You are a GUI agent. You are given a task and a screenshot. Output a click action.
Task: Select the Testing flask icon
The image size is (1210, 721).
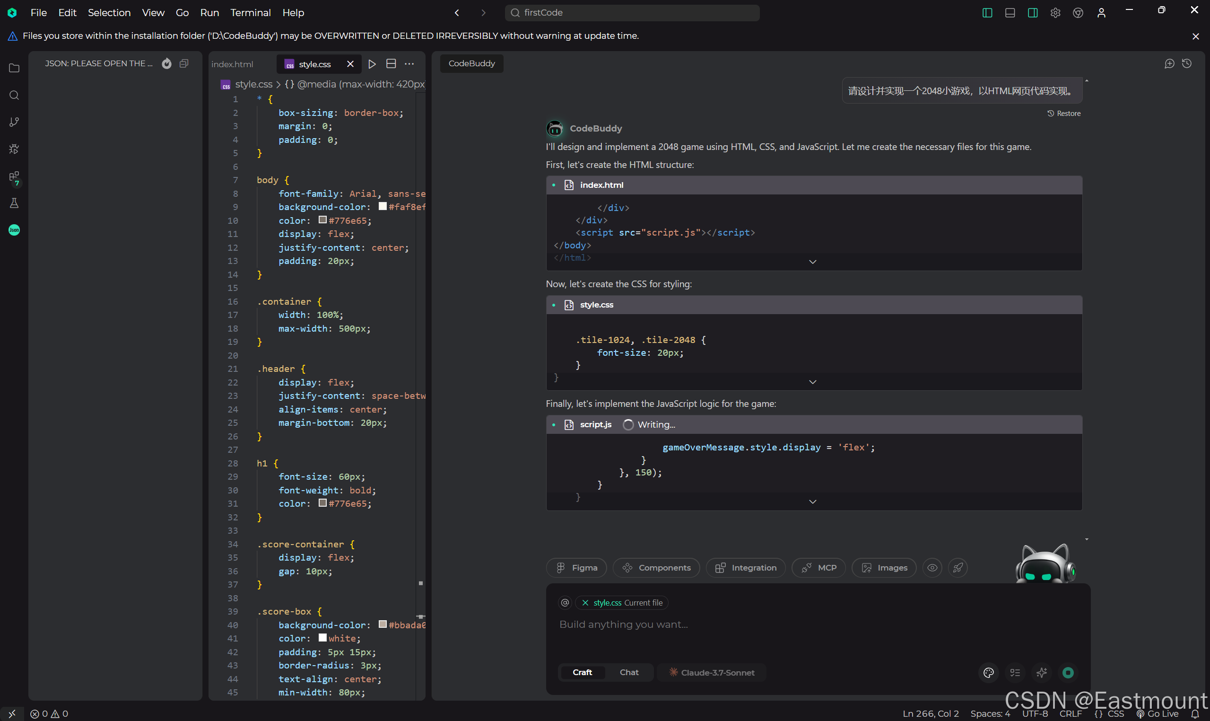(x=14, y=203)
